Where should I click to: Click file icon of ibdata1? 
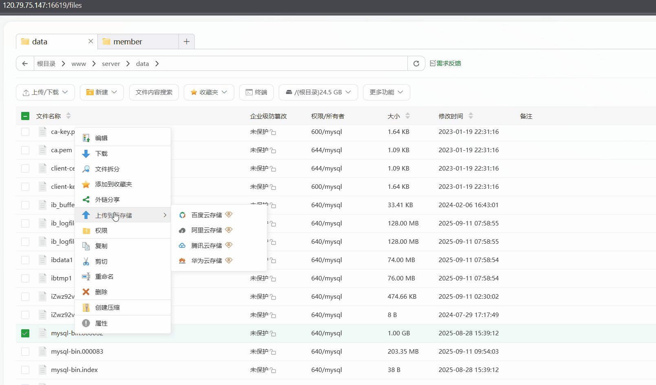tap(42, 260)
